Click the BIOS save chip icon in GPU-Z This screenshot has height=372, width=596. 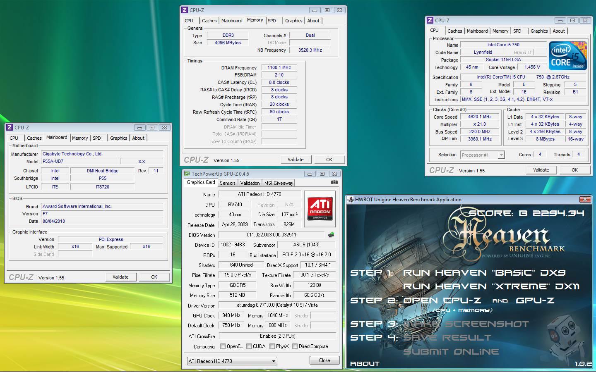[331, 235]
